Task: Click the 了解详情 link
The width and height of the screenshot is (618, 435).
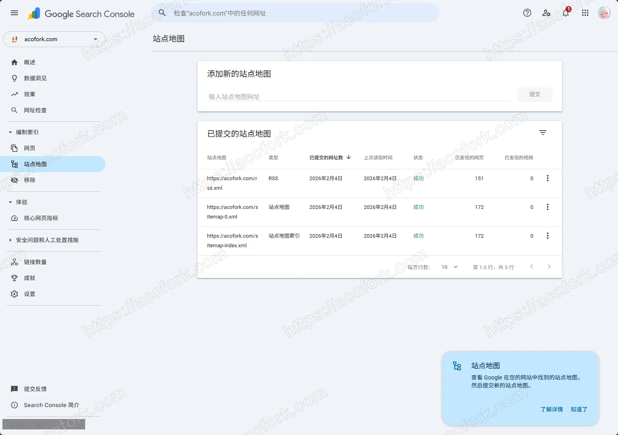Action: point(551,409)
